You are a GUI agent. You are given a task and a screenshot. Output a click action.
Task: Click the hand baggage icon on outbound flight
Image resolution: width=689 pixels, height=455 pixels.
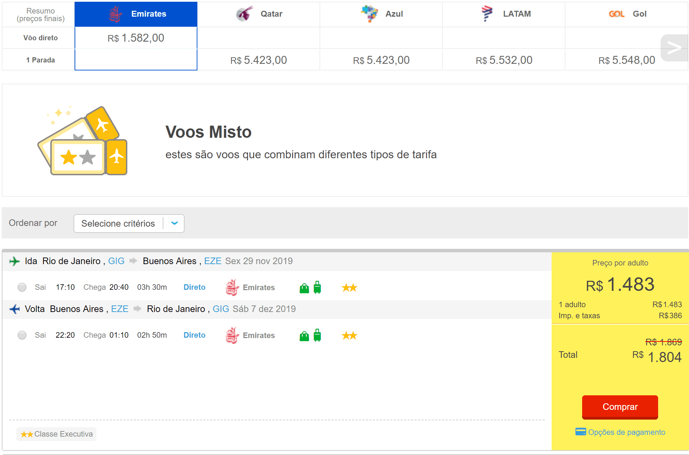(x=304, y=288)
